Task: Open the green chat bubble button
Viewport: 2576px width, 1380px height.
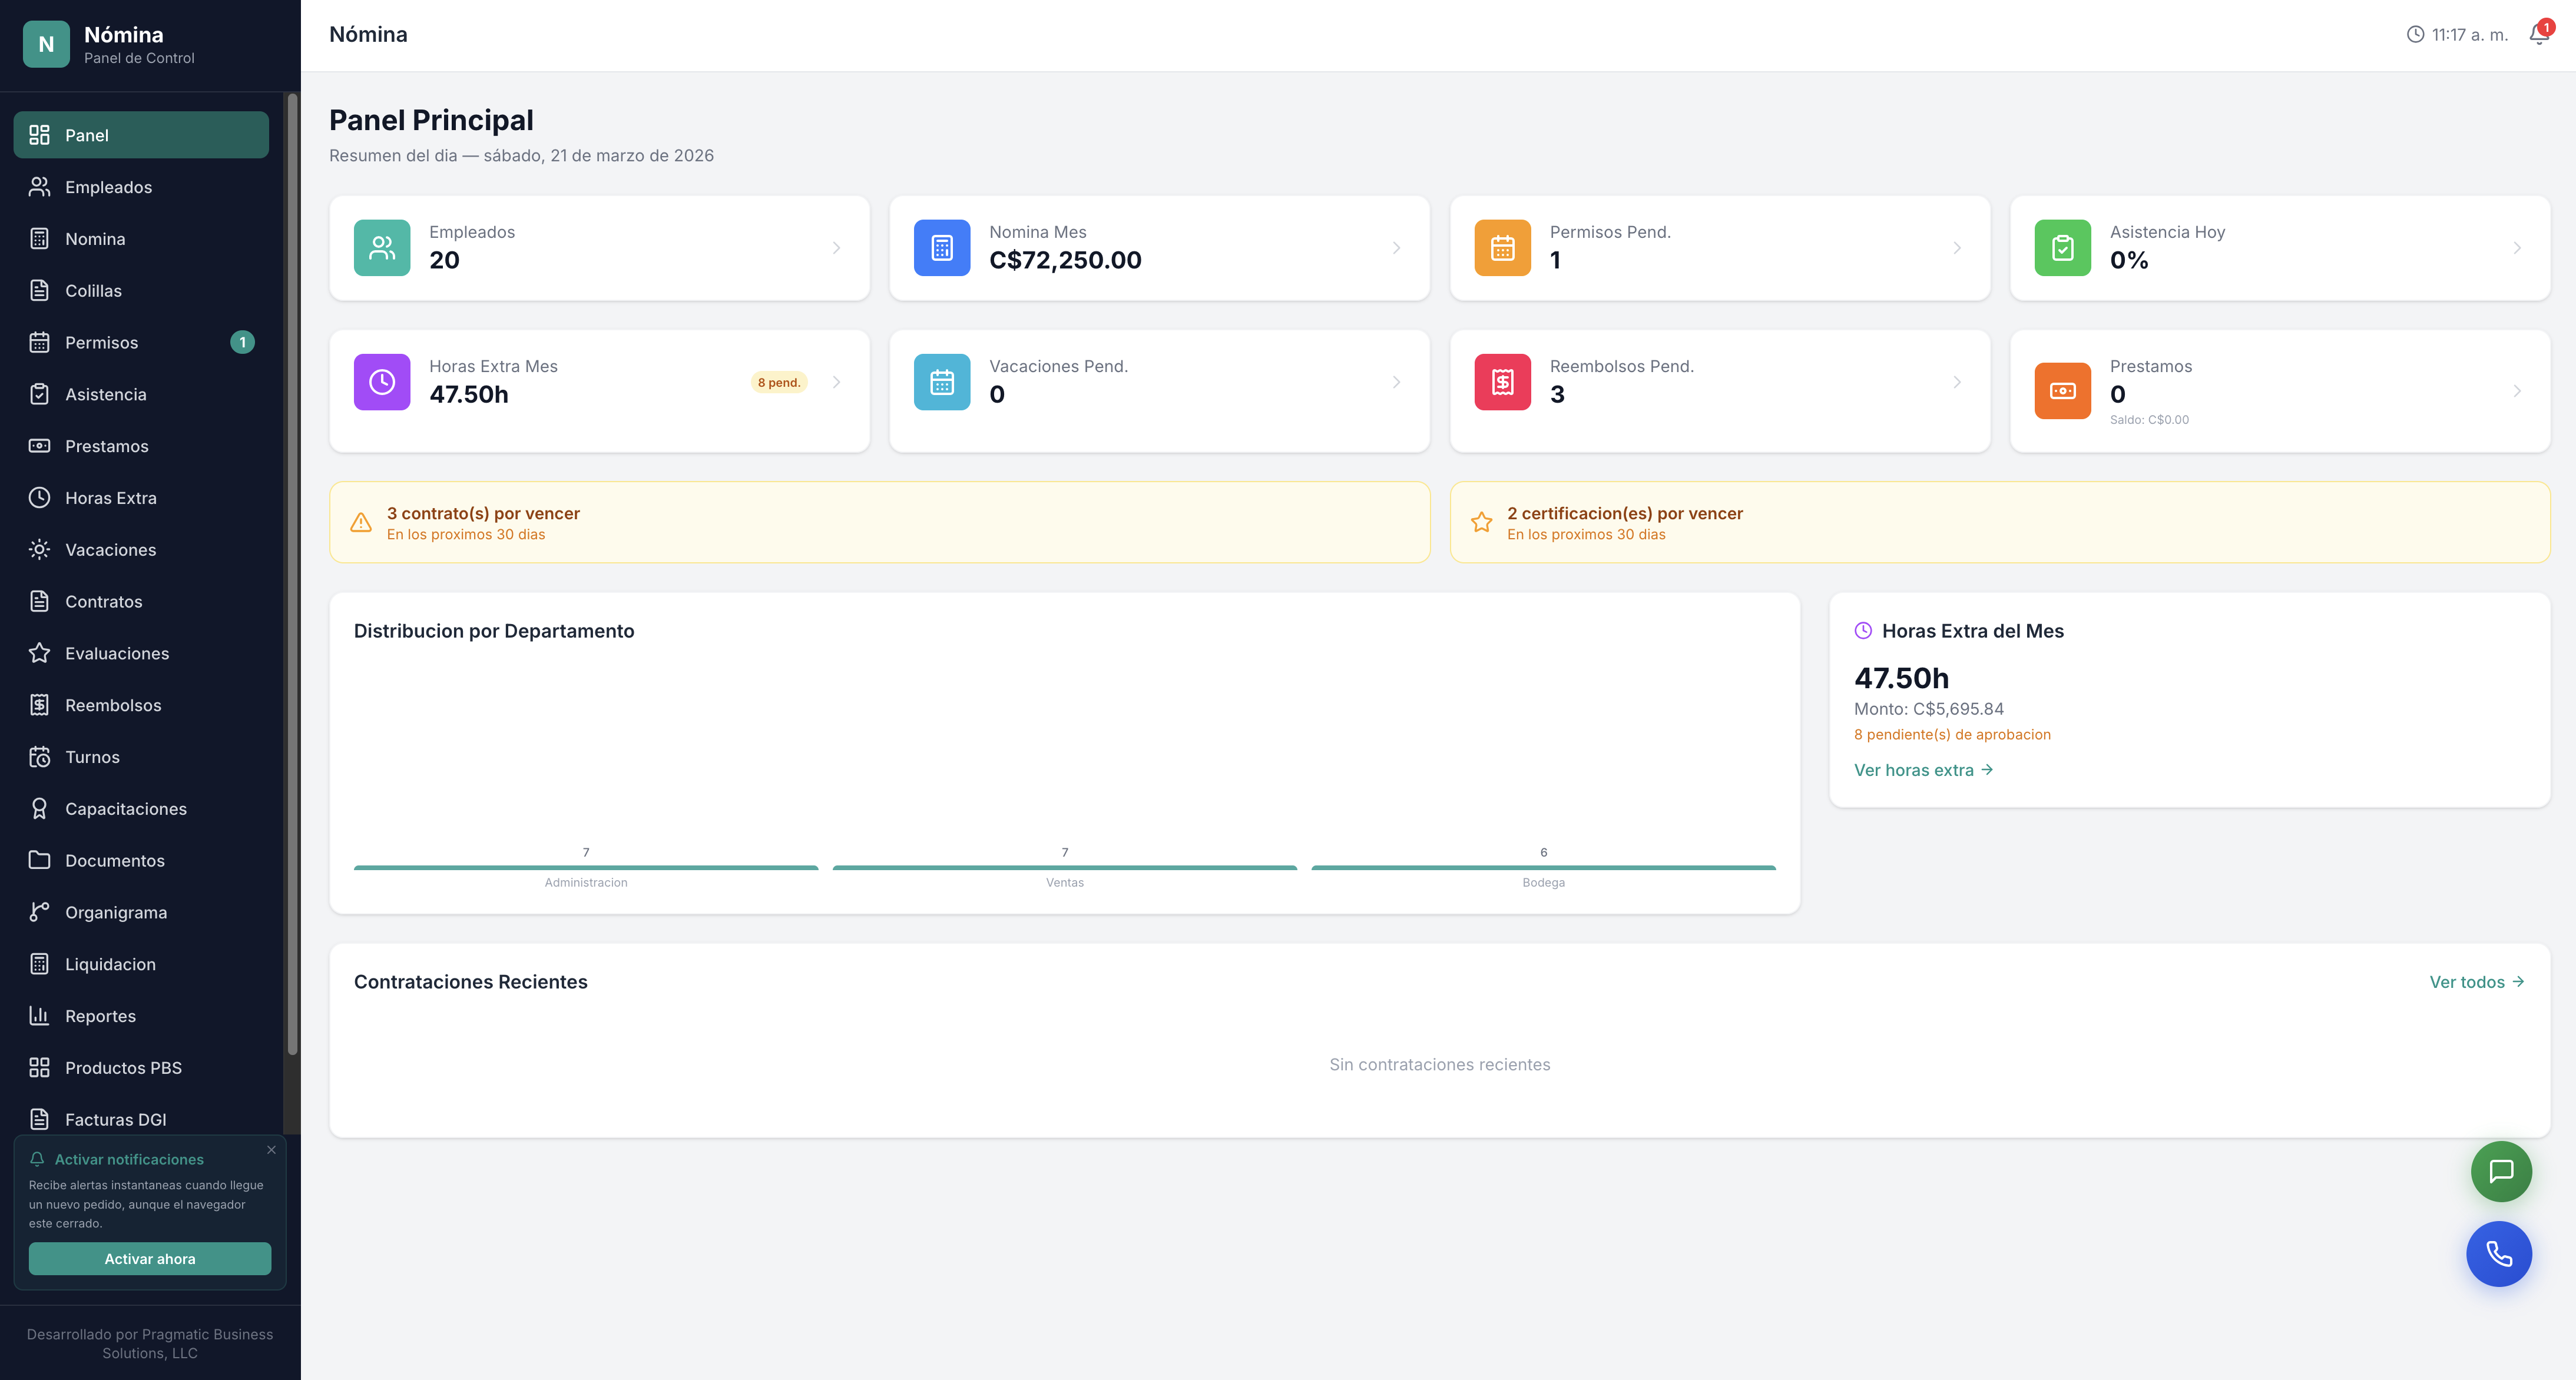Action: pos(2500,1171)
